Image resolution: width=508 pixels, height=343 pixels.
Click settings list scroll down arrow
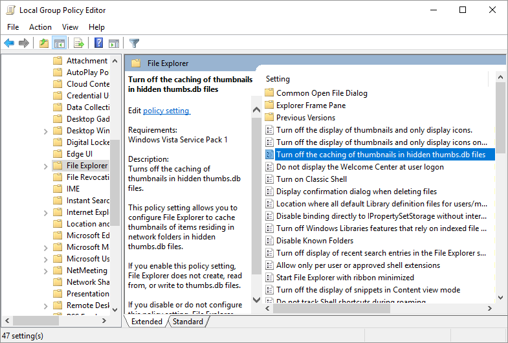[x=500, y=298]
